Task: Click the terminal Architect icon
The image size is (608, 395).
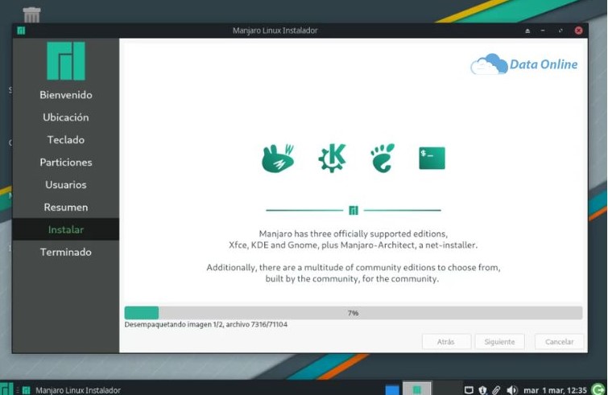Action: pyautogui.click(x=432, y=158)
